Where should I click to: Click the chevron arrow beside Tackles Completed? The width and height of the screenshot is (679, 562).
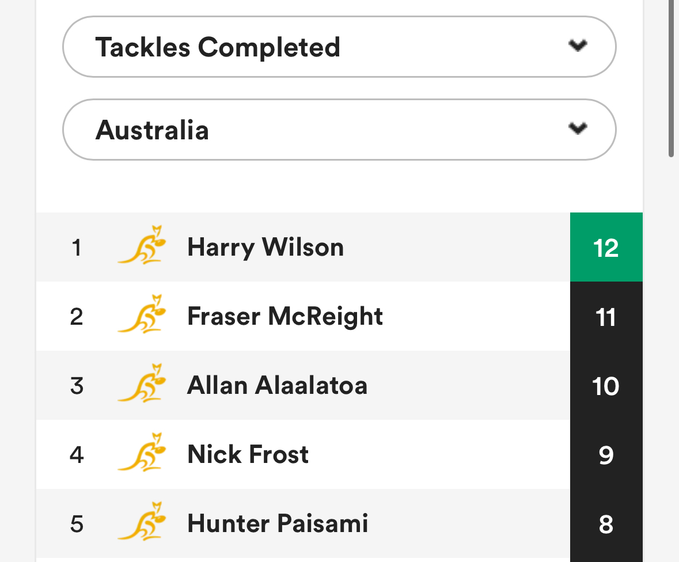(x=578, y=45)
